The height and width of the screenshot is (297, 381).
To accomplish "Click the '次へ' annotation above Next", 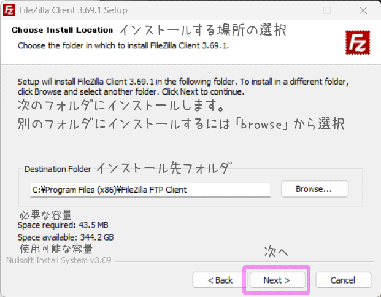I will tap(276, 252).
